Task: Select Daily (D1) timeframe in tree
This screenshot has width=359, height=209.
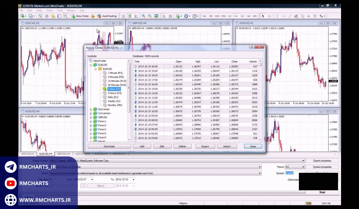Action: (x=113, y=97)
